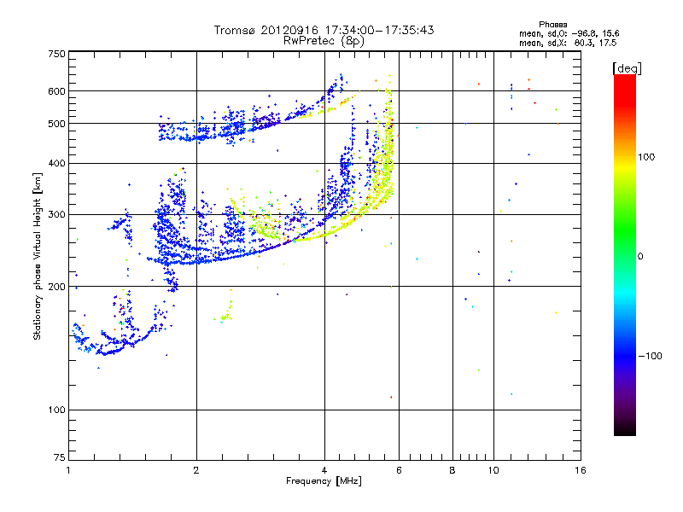Click the y-axis tick label '100'
This screenshot has width=683, height=512.
coord(56,410)
